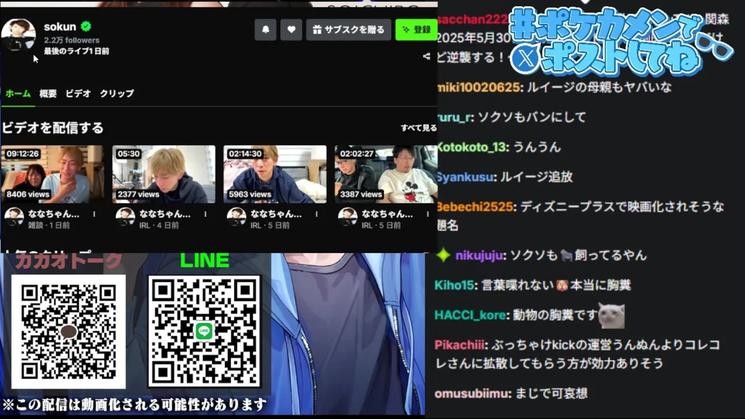Click title of the IRL・4日前 video

pos(165,214)
